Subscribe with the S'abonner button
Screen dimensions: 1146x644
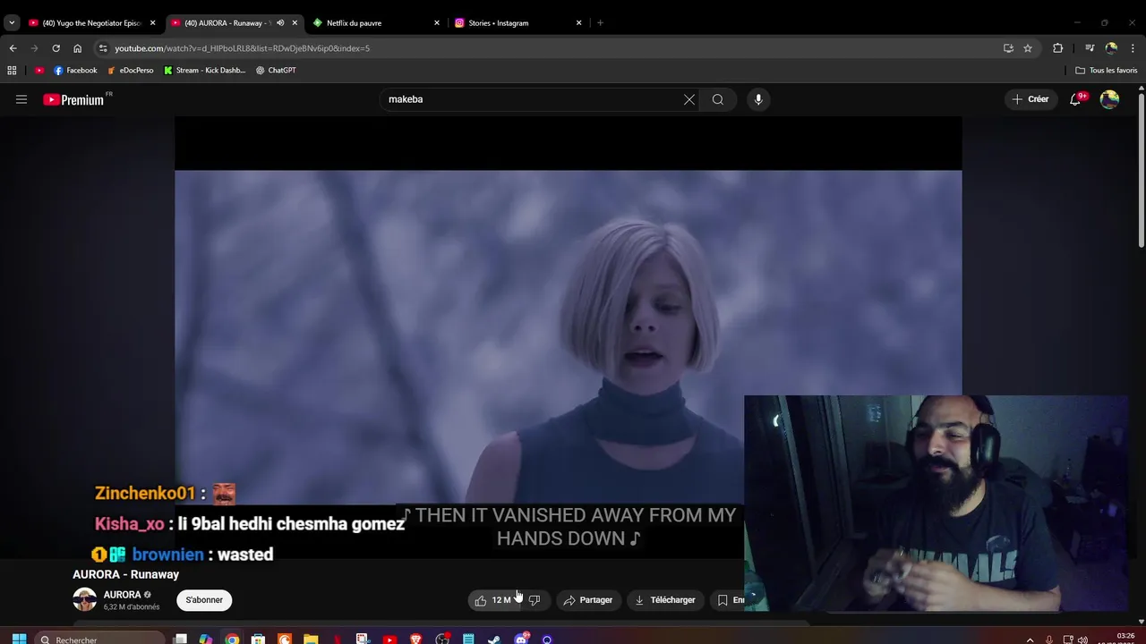(204, 600)
